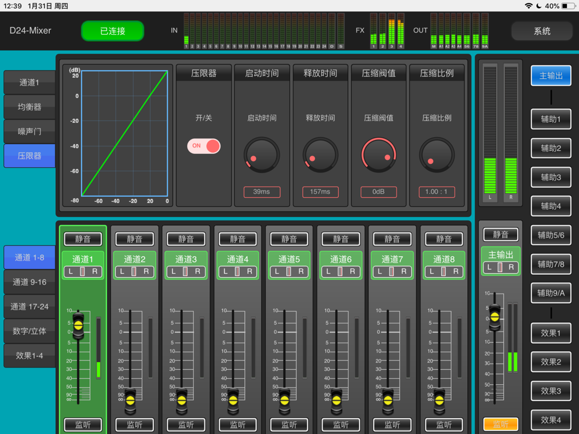Click the 压缩比例 ratio knob
This screenshot has height=434, width=579.
point(437,155)
